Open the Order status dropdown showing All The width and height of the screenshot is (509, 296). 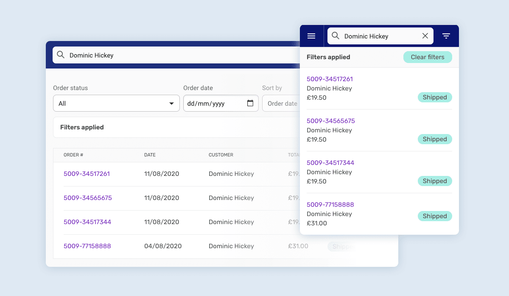click(116, 103)
